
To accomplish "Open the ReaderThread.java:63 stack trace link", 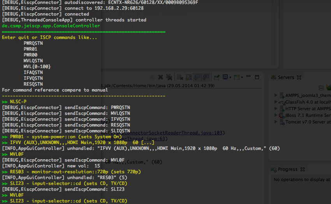I will pos(134,139).
